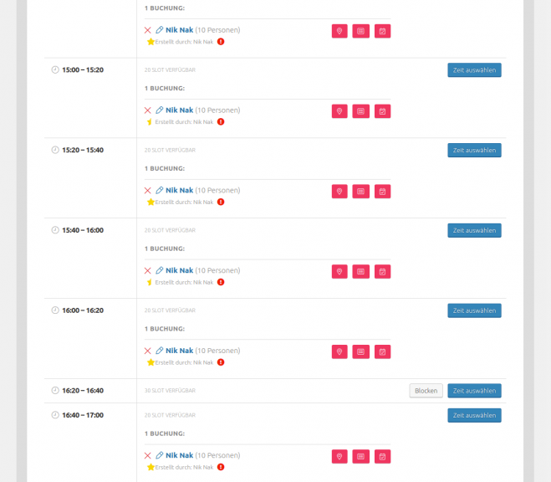Open list details icon for 15:20 – 15:40 booking
The width and height of the screenshot is (551, 482).
(x=361, y=192)
